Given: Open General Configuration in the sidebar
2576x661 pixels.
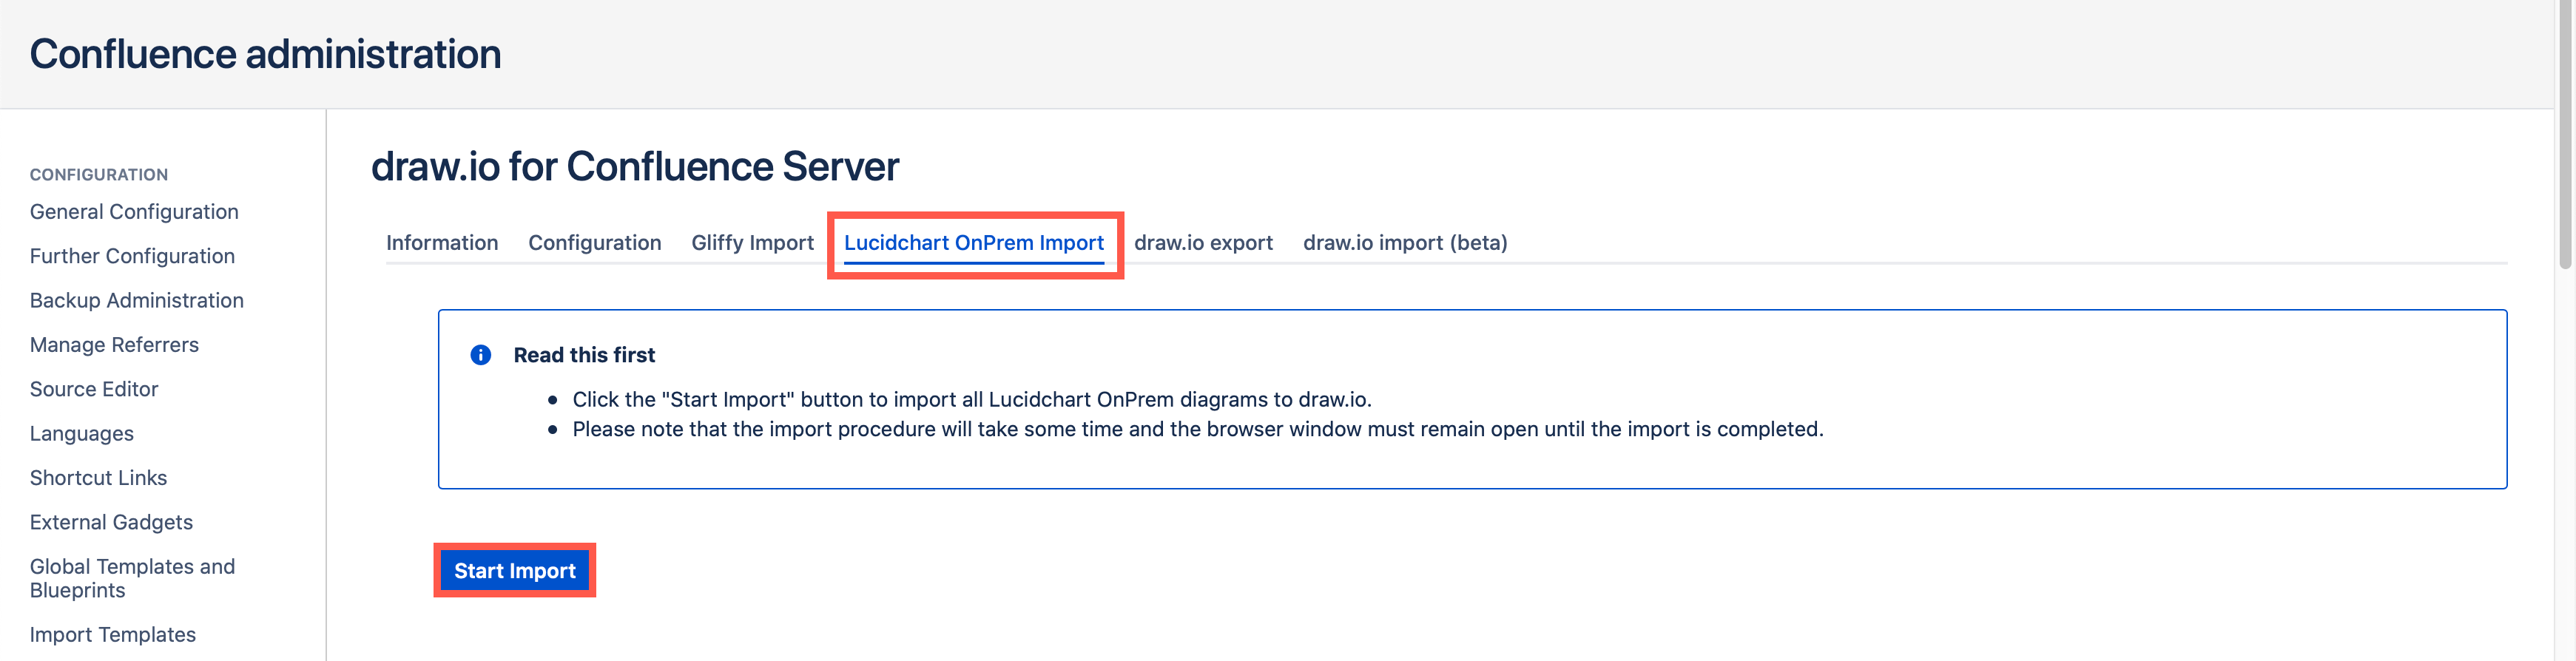Looking at the screenshot, I should [x=134, y=211].
